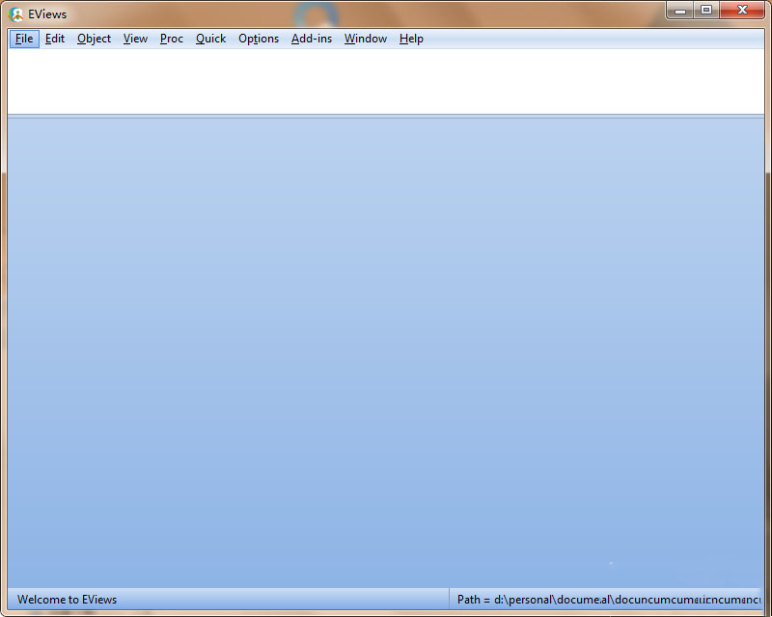
Task: Open the Object menu
Action: pos(93,39)
